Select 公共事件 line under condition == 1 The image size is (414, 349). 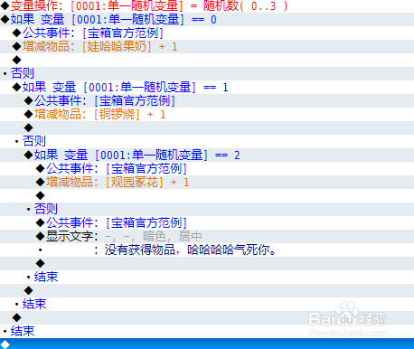207,101
